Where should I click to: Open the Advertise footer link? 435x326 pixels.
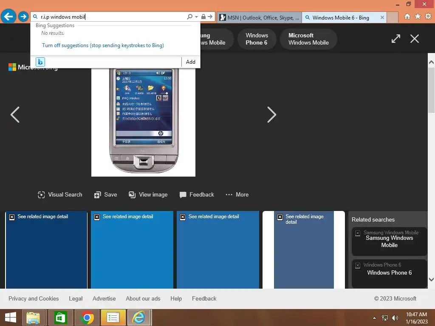tap(104, 298)
